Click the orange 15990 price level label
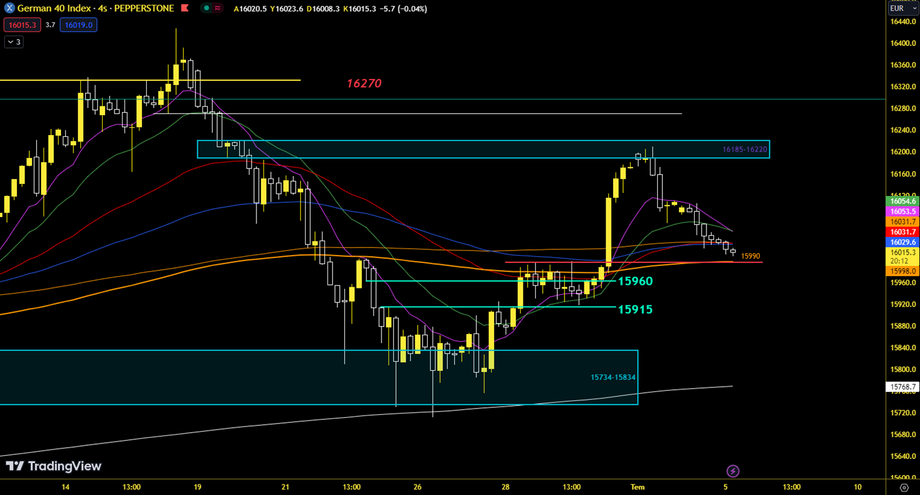The width and height of the screenshot is (920, 495). coord(750,256)
